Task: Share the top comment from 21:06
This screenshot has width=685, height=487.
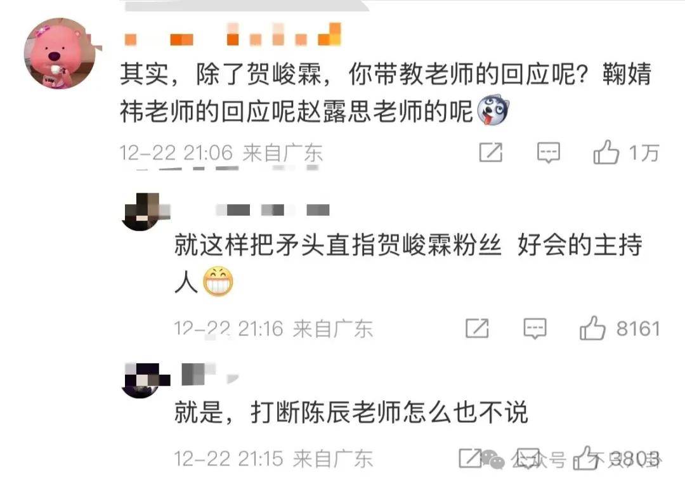Action: click(x=490, y=152)
